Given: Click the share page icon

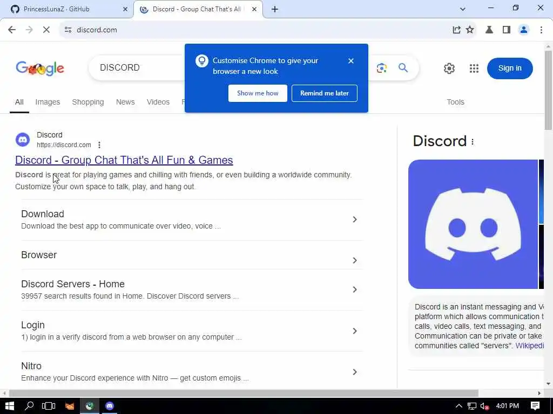Looking at the screenshot, I should pyautogui.click(x=457, y=30).
